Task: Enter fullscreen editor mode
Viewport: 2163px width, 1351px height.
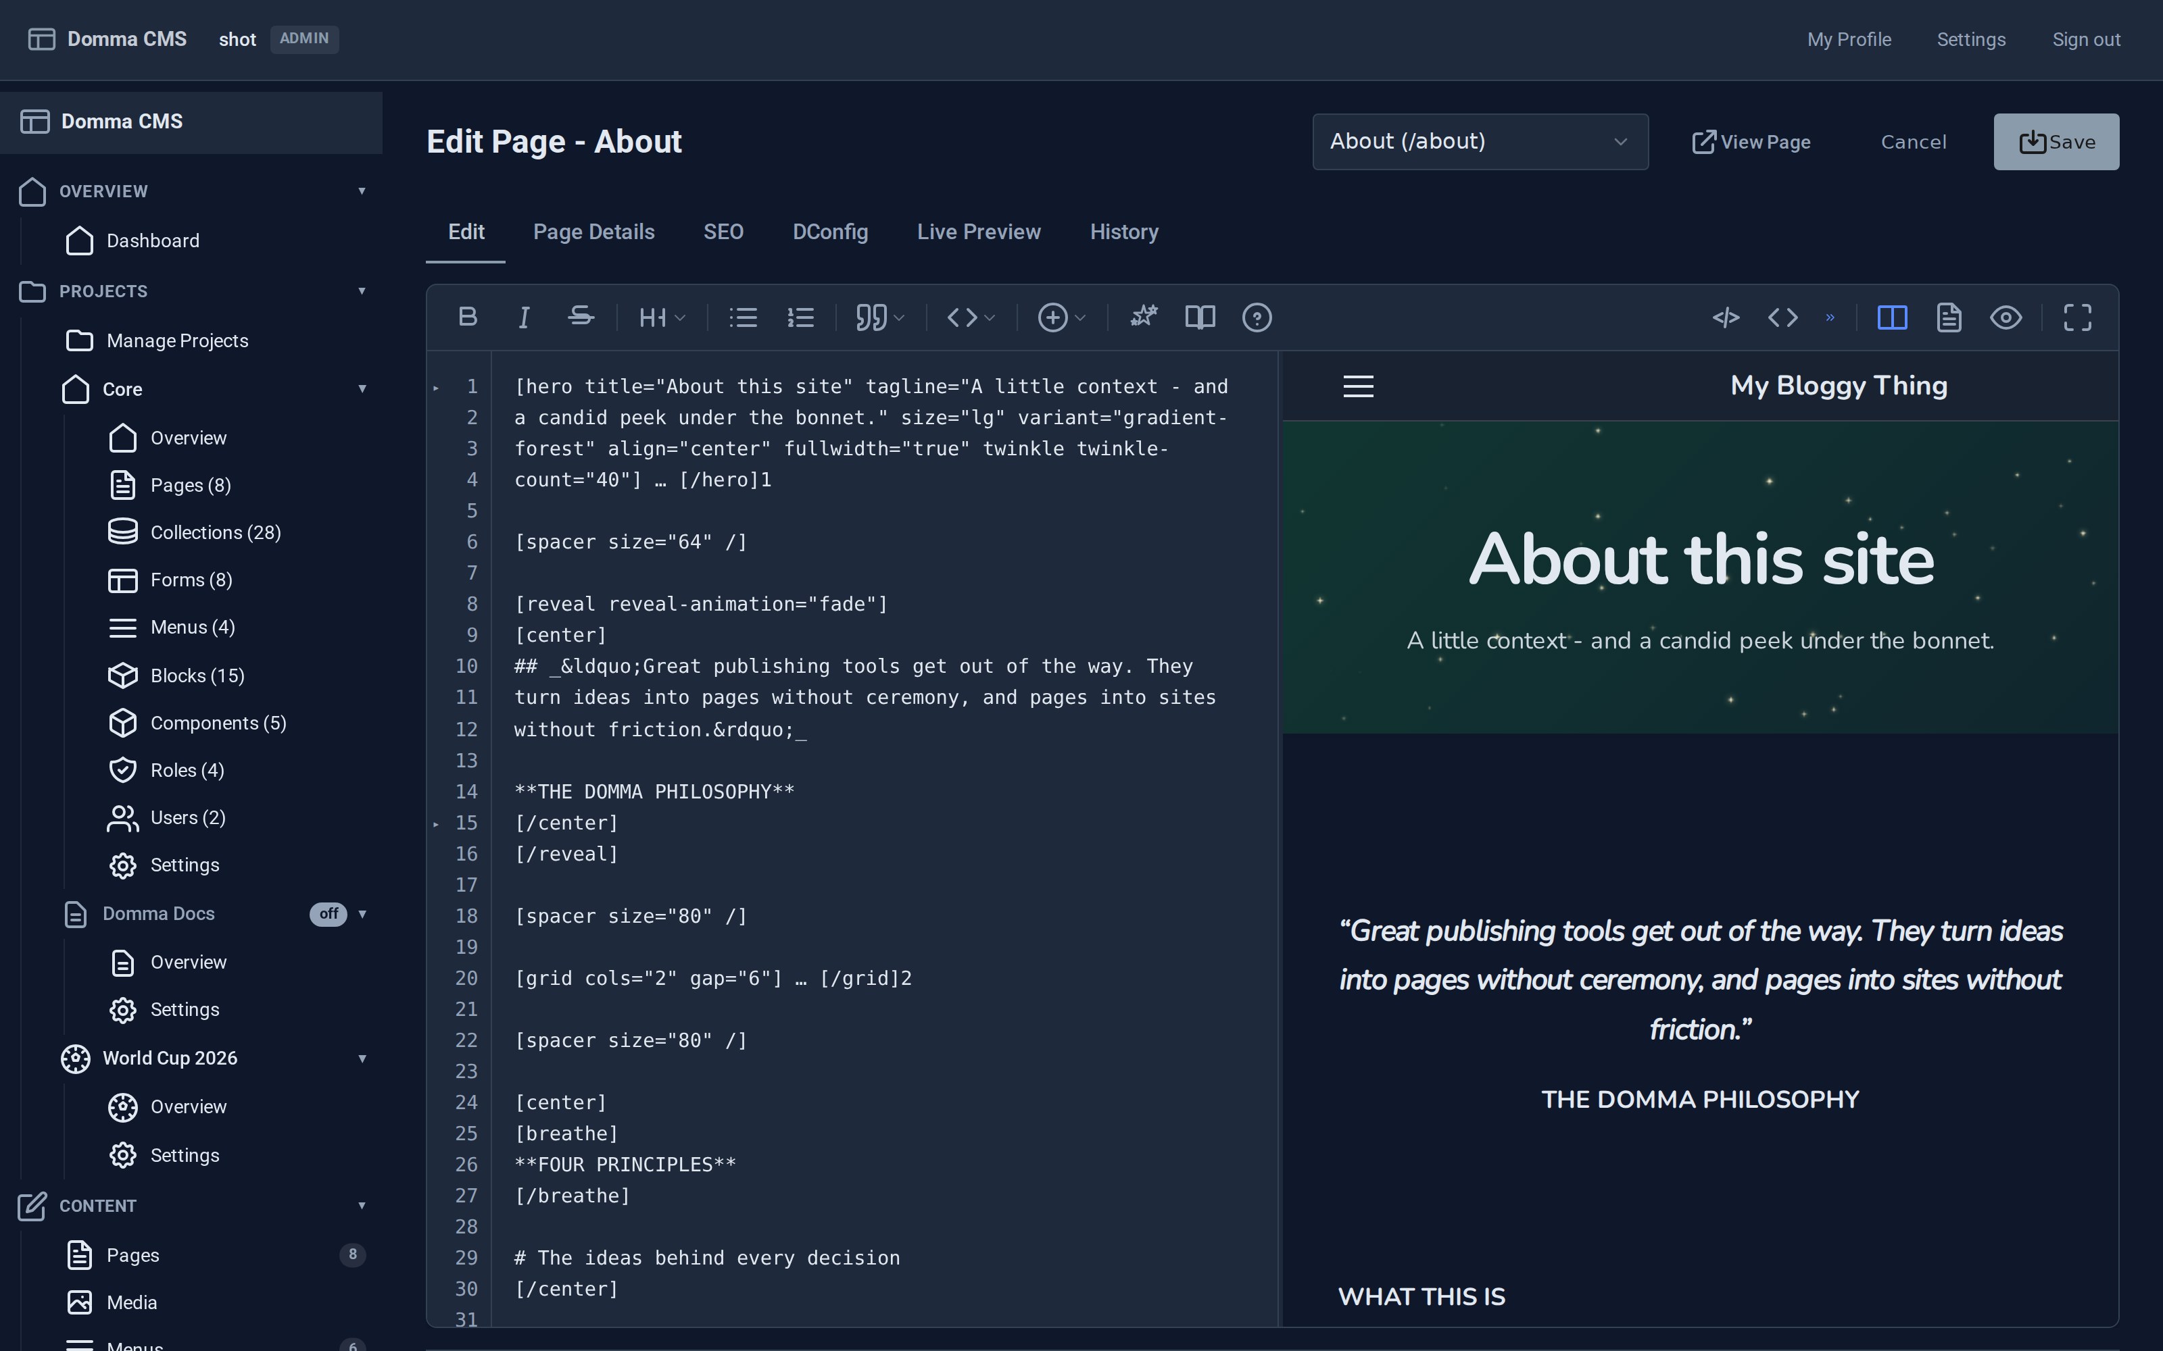Action: pos(2077,317)
